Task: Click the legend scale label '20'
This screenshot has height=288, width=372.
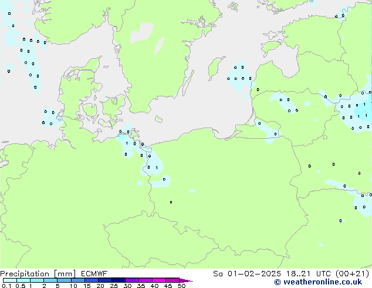Action: 100,286
